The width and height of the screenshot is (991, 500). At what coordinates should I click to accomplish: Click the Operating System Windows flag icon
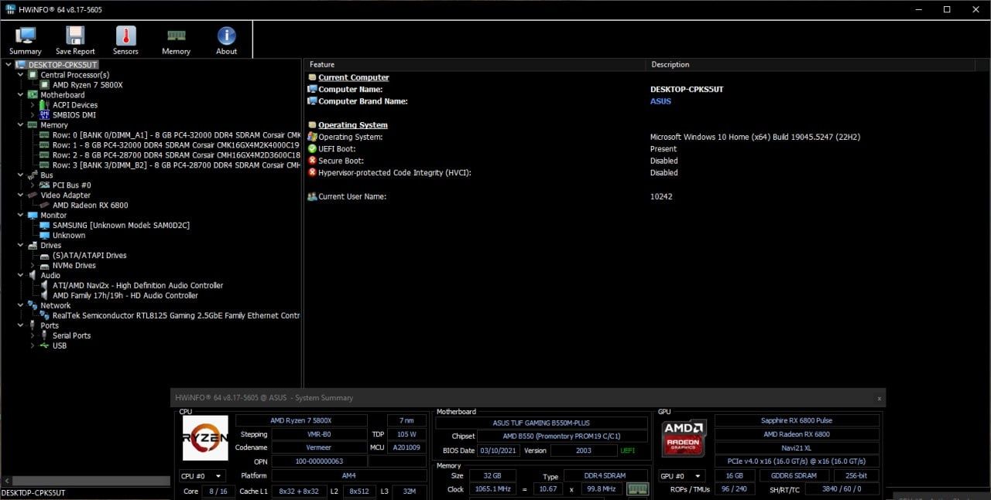[x=312, y=137]
